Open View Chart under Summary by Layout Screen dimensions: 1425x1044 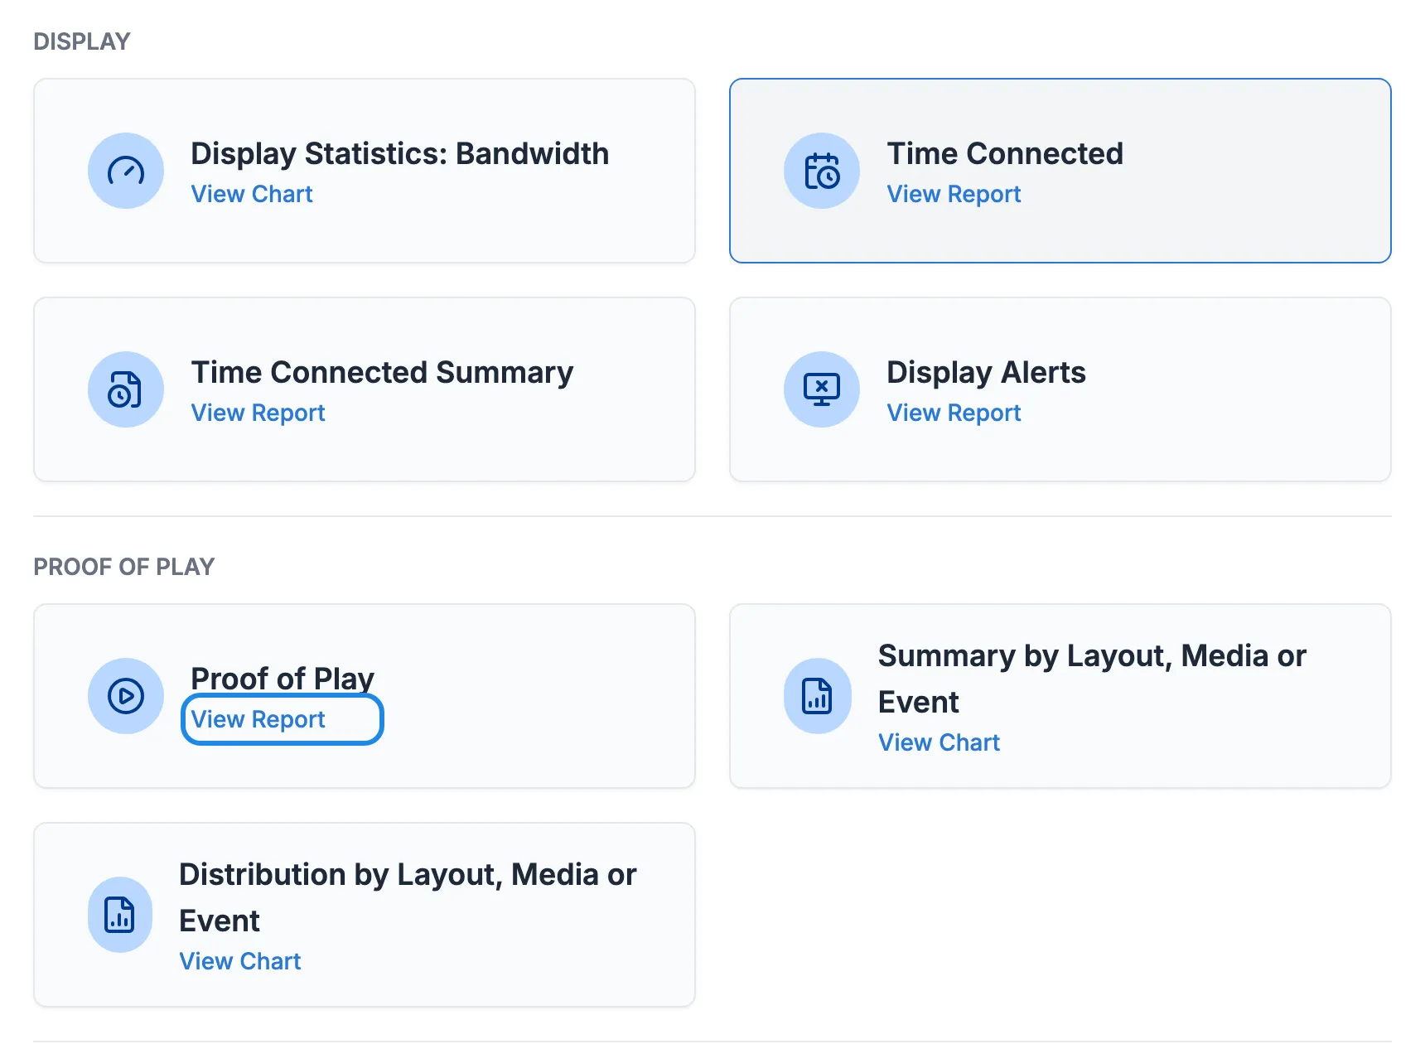coord(940,742)
